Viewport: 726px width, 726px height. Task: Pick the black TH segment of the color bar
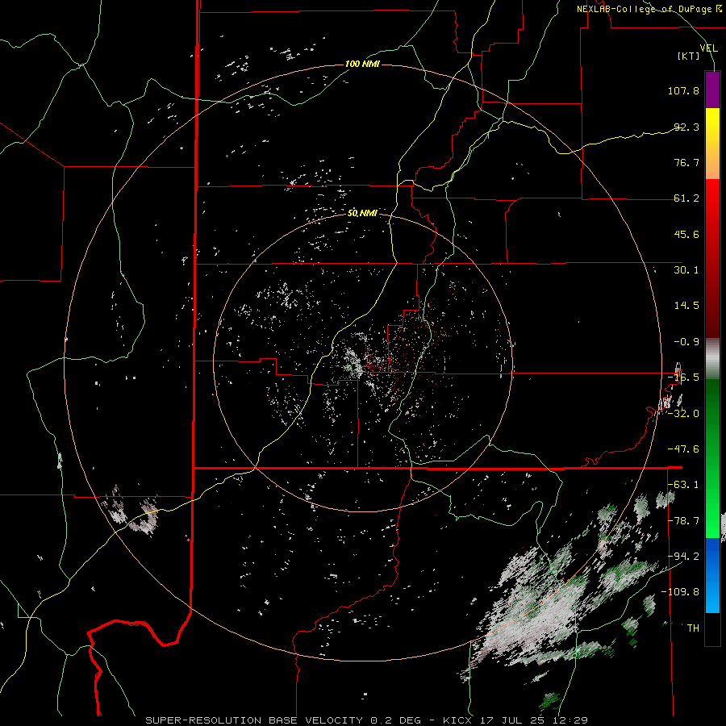point(712,628)
